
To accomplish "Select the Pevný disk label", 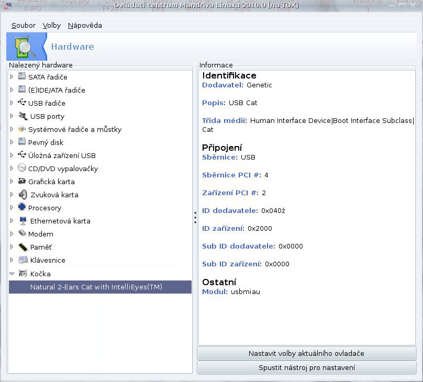I will click(46, 142).
